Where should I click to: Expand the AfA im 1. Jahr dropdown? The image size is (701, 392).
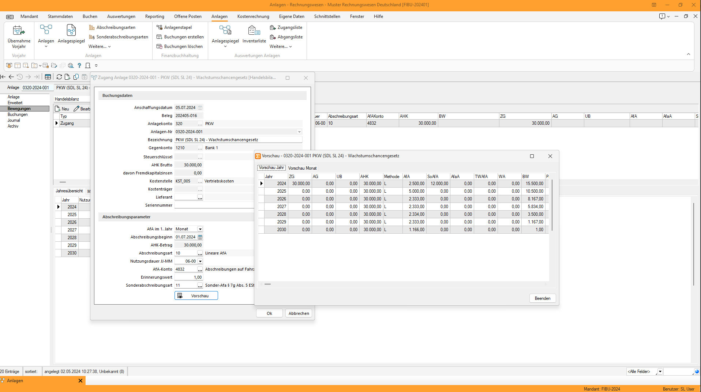coord(200,229)
